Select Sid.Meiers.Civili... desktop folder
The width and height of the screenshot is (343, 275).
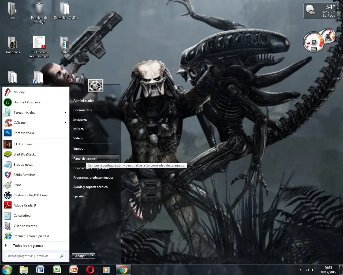pyautogui.click(x=65, y=11)
